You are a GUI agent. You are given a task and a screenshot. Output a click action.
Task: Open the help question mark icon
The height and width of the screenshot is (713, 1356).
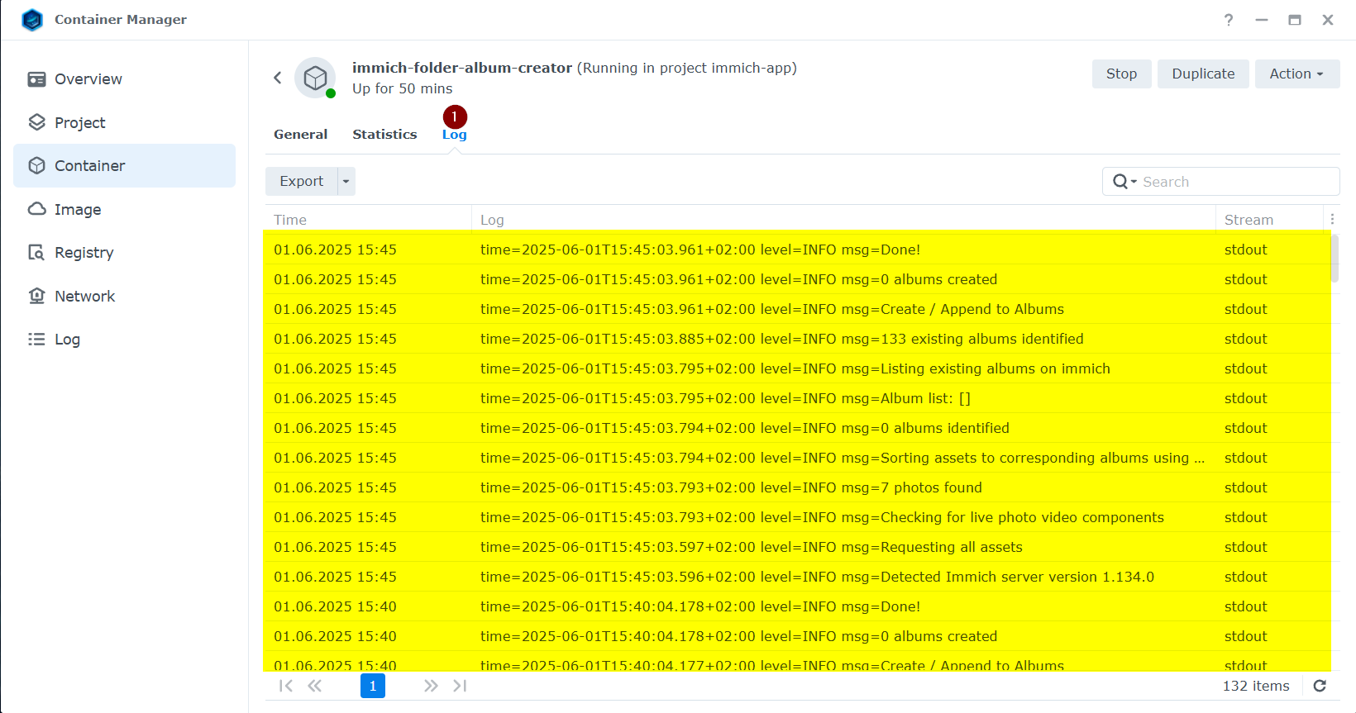[1229, 20]
